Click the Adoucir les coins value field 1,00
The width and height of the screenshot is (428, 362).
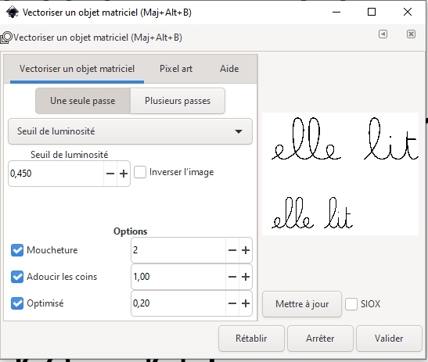pyautogui.click(x=178, y=277)
